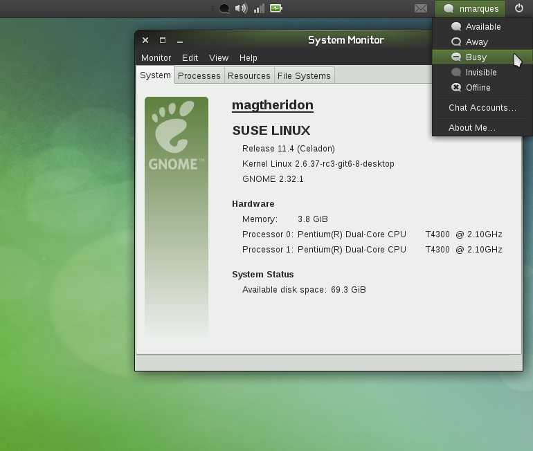Switch to the Resources tab
This screenshot has width=533, height=451.
249,75
